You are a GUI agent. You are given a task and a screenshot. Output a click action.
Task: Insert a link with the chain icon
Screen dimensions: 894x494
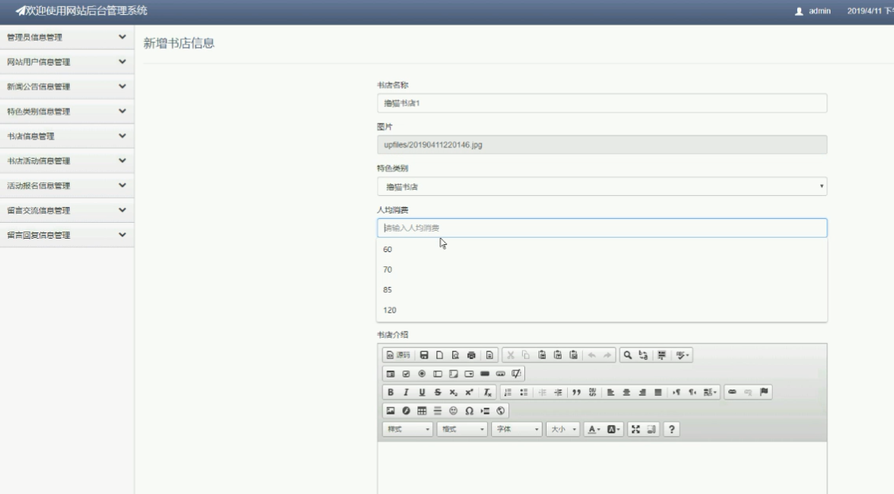[732, 392]
